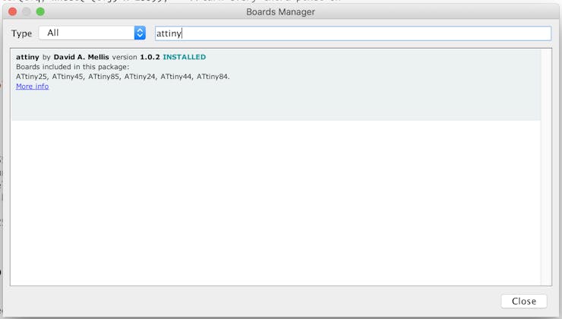The height and width of the screenshot is (319, 562).
Task: Click the ATtiny25, ATtiny45 boards list text
Action: 122,77
